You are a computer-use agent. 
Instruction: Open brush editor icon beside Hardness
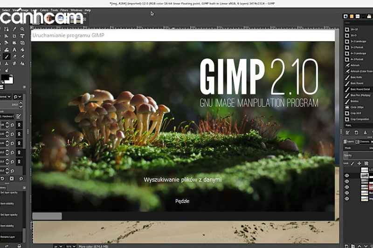coord(19,116)
